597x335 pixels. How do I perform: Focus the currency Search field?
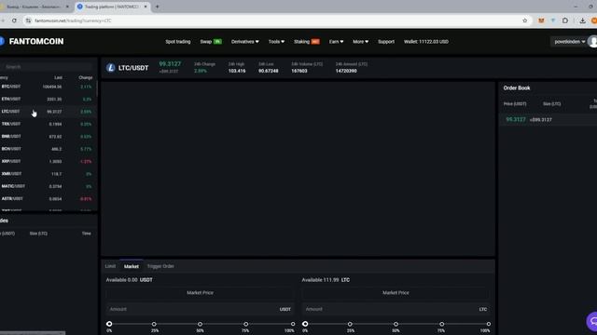[x=47, y=66]
